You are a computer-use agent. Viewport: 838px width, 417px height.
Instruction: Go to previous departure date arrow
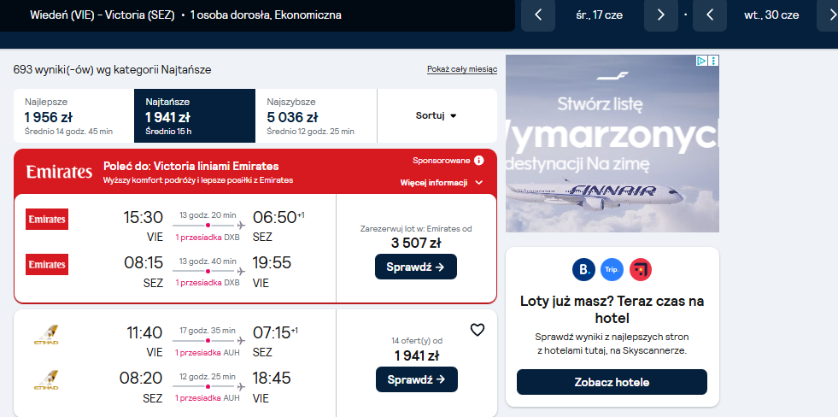538,15
